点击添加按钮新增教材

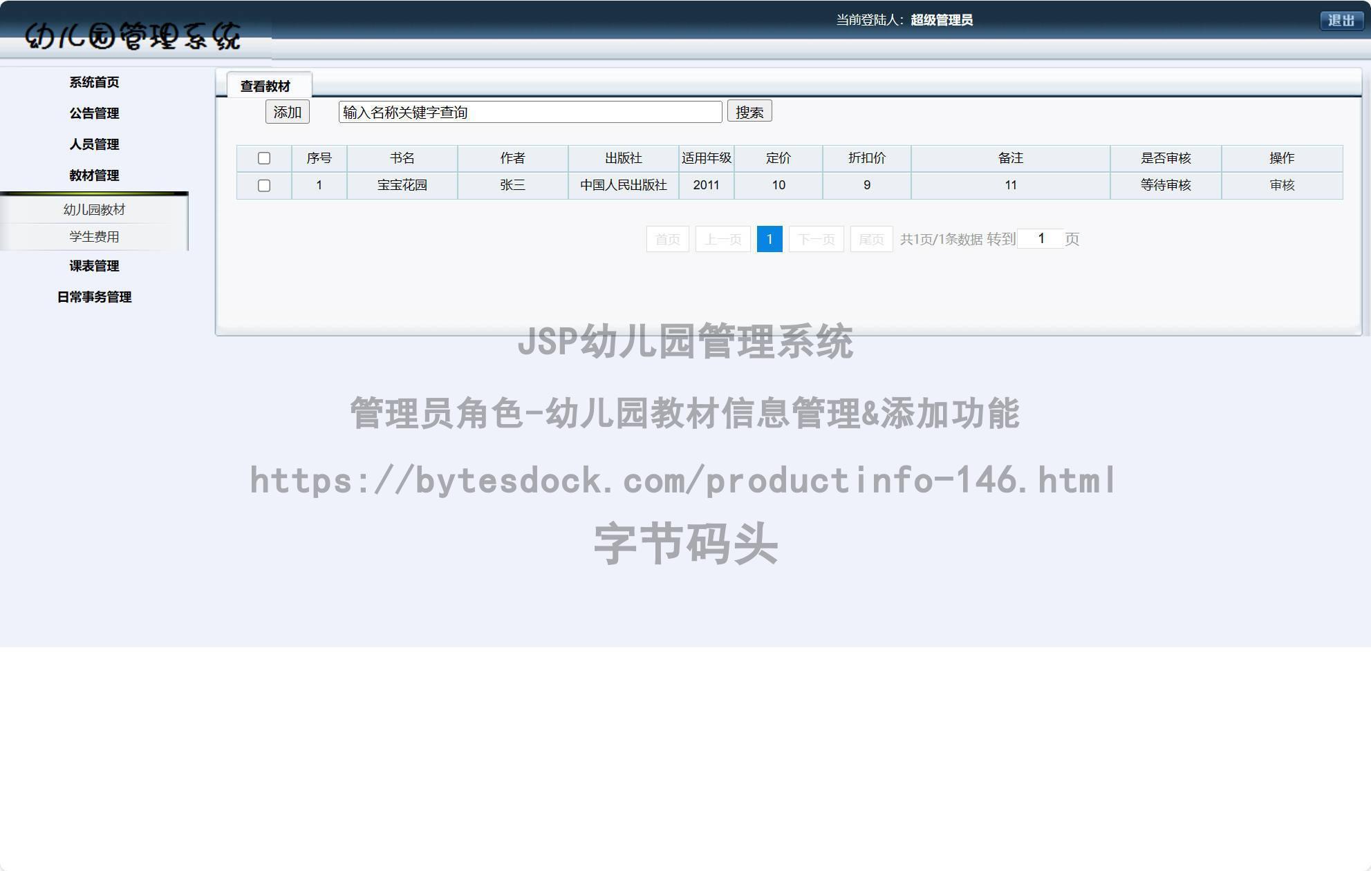[286, 111]
